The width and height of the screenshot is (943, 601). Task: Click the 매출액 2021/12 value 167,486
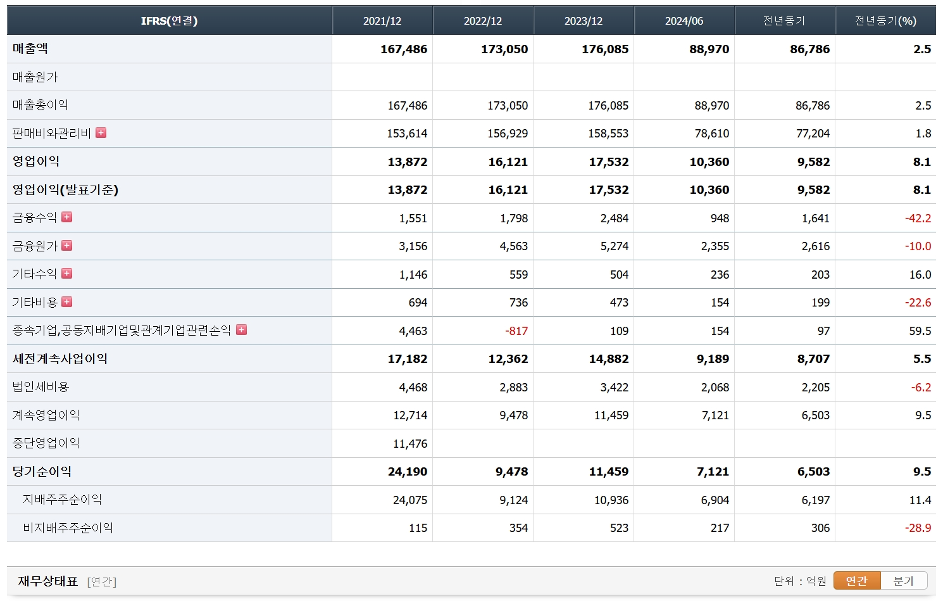404,49
